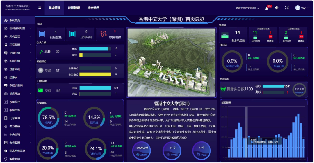Click the 正常电梯 elevator icon
This screenshot has height=163, width=314.
pyautogui.click(x=72, y=34)
